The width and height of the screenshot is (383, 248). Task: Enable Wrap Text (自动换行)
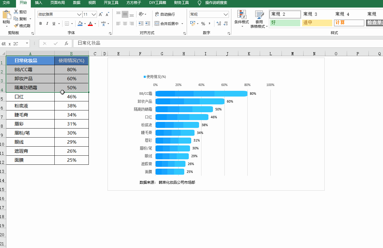click(x=165, y=14)
